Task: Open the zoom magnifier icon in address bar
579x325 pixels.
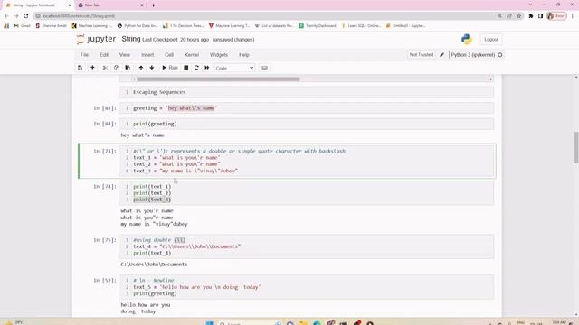Action: [499, 16]
